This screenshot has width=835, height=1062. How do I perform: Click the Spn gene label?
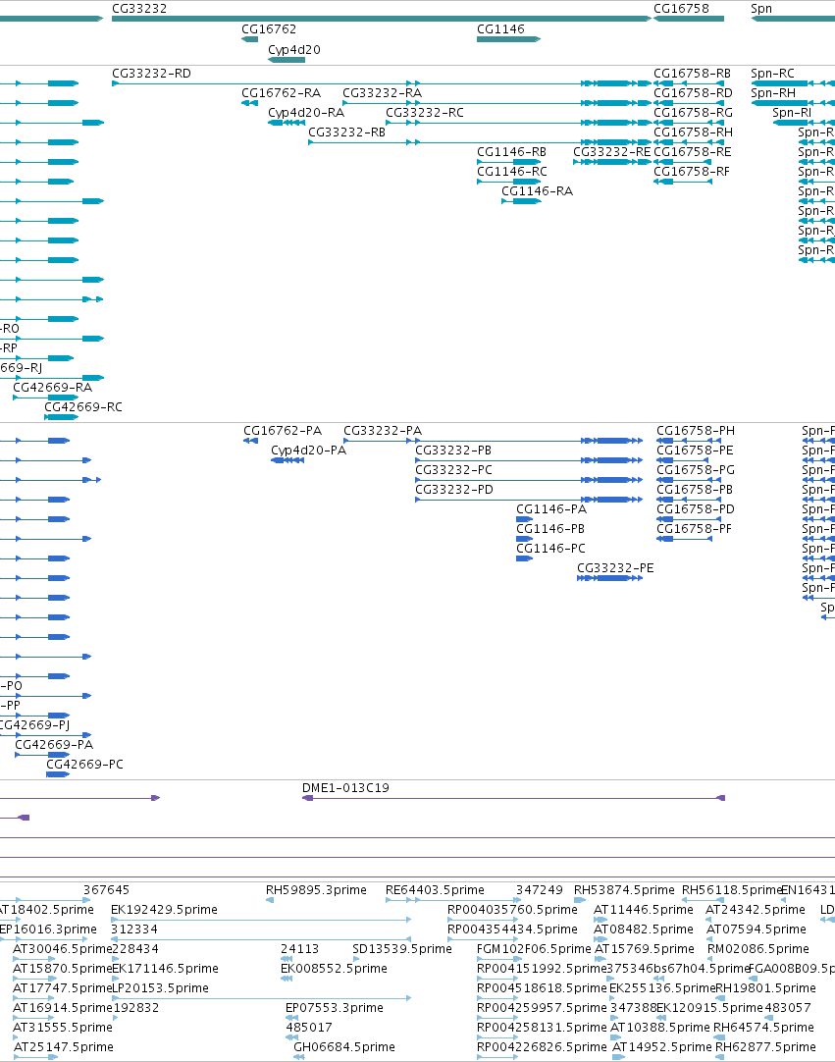(761, 9)
